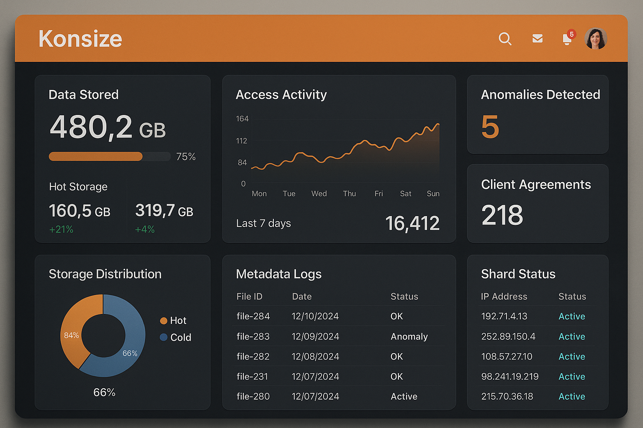Open the file-284 log row

(x=253, y=316)
